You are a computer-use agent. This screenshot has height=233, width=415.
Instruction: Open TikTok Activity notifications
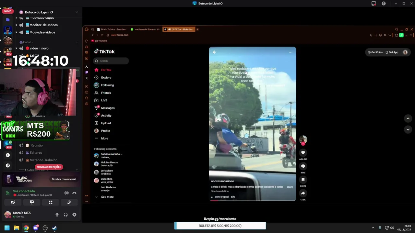point(103,116)
